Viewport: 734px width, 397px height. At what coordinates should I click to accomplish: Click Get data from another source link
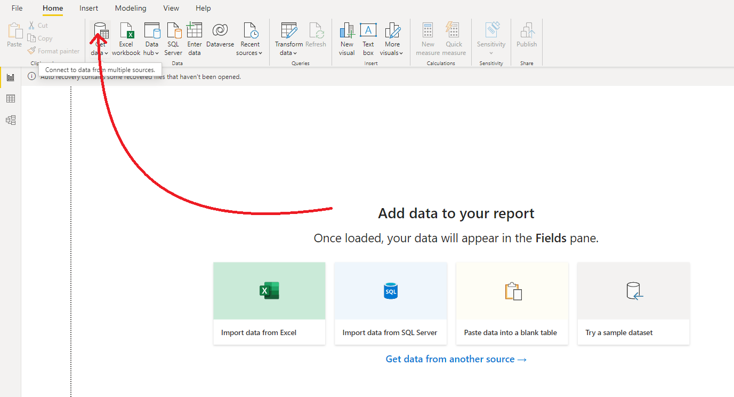456,359
